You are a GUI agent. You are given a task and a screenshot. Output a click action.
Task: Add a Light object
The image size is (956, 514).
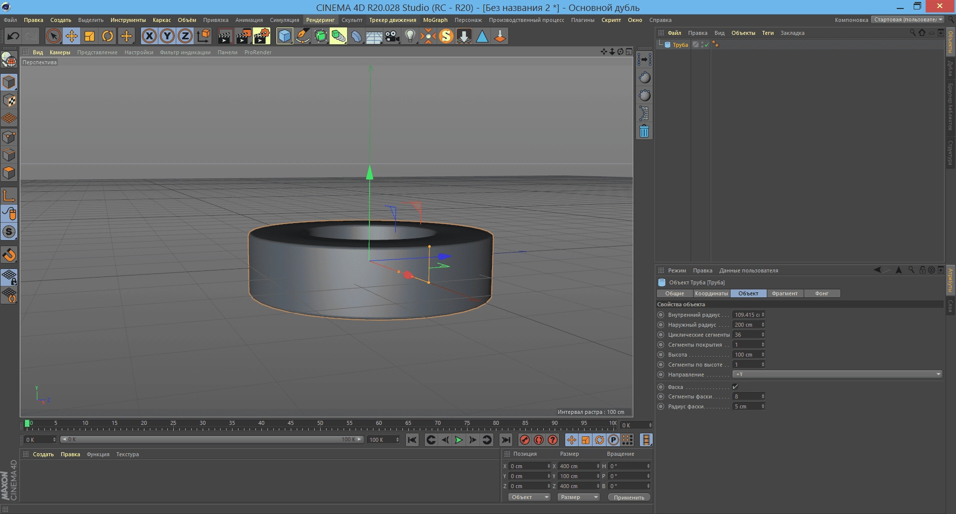410,36
